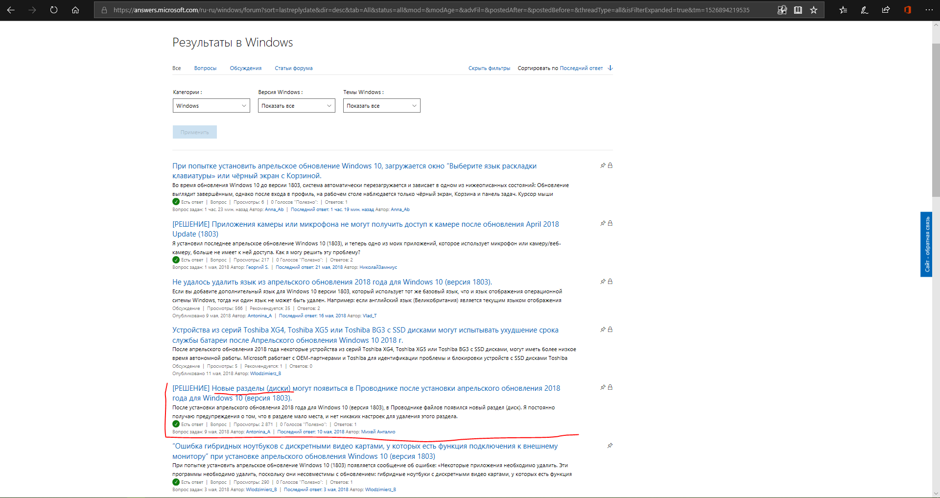Click the Сайт - обратная связь feedback tab
Viewport: 940px width, 498px height.
(x=926, y=244)
